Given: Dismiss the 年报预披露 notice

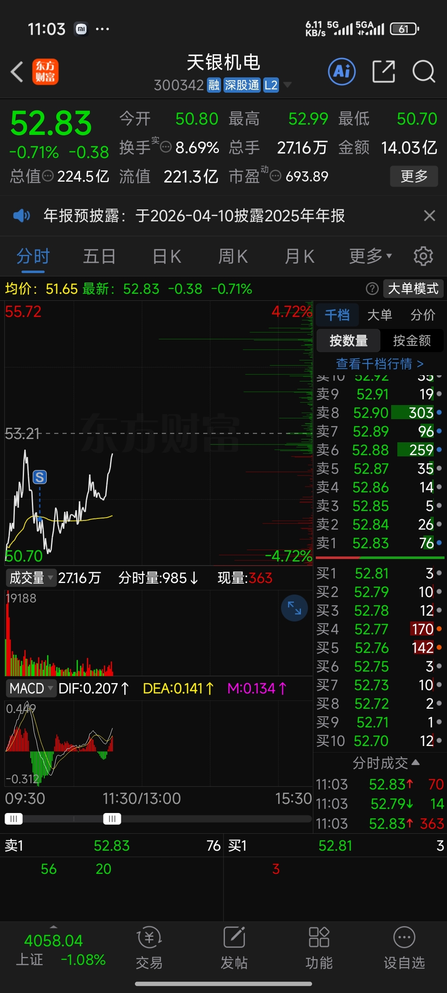Looking at the screenshot, I should [x=430, y=216].
